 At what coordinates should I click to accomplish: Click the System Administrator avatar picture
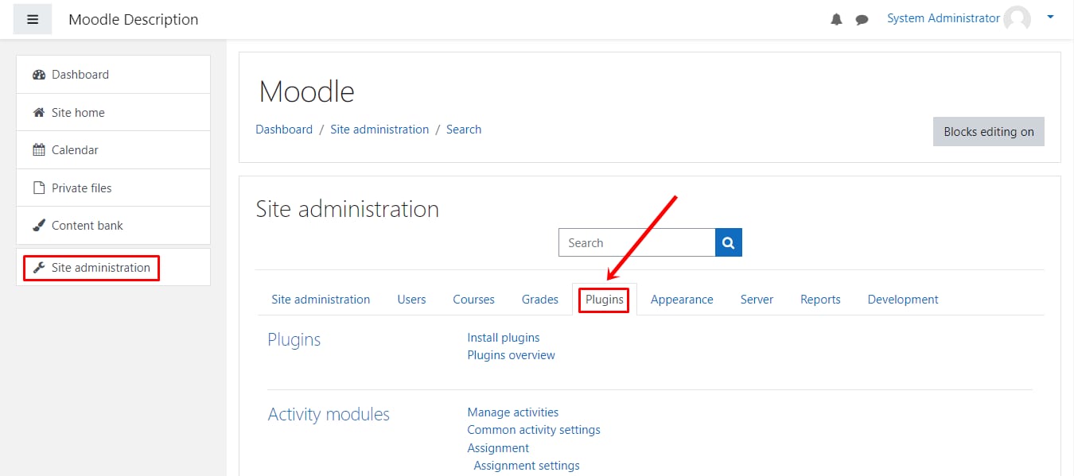point(1017,19)
